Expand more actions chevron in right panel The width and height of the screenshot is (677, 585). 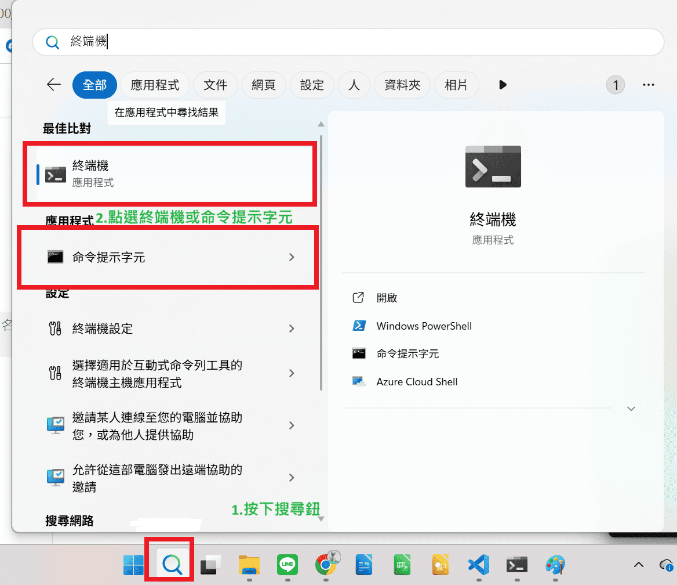[631, 409]
